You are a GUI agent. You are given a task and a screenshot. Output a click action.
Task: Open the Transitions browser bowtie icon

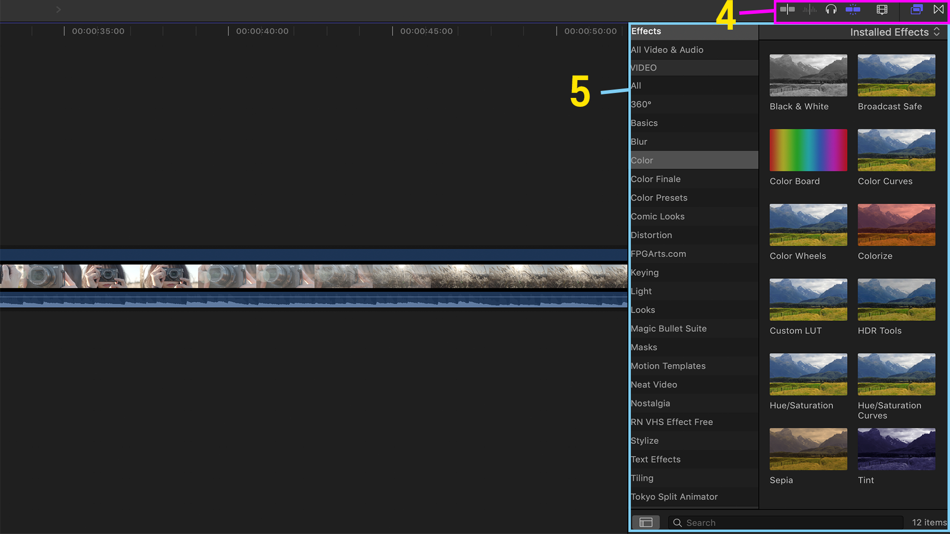coord(938,9)
